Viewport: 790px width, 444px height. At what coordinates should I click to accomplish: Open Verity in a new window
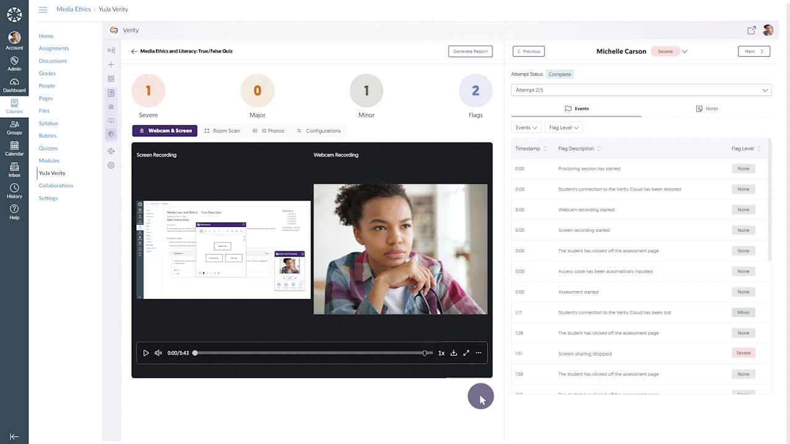[x=751, y=30]
